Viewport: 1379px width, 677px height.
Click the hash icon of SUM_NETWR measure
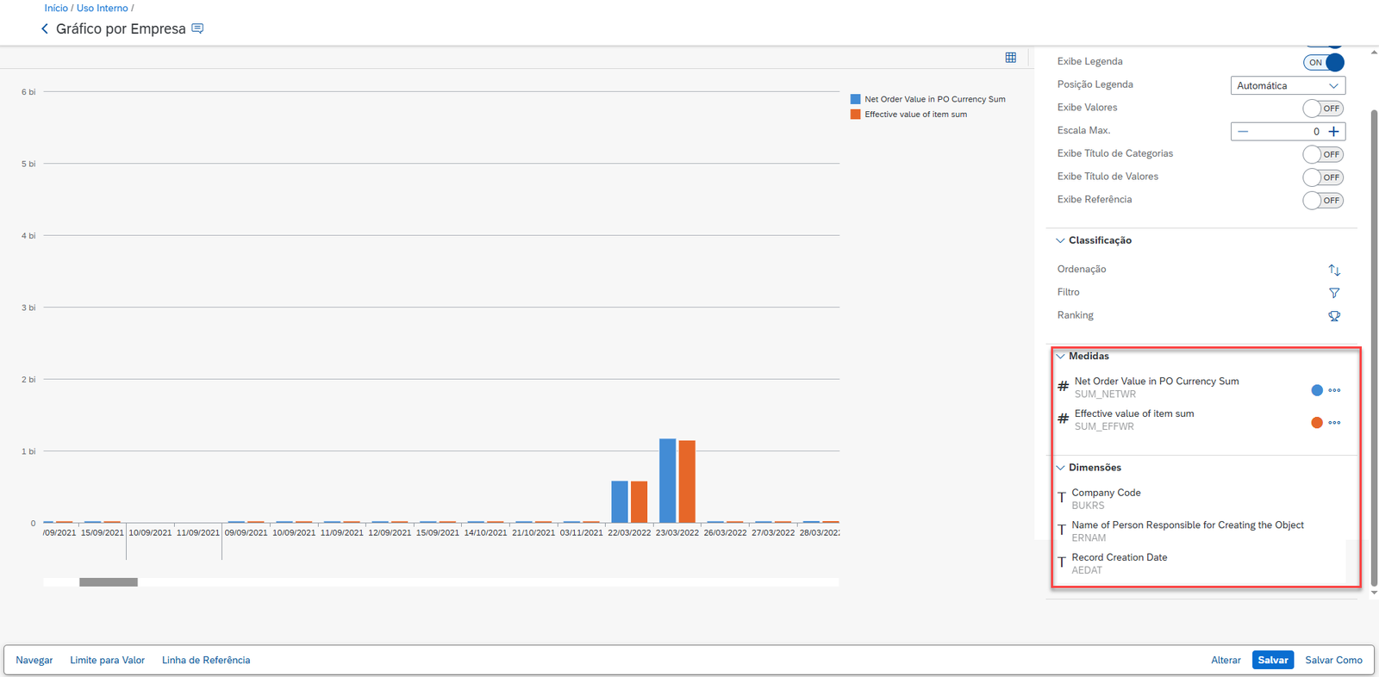click(1063, 387)
